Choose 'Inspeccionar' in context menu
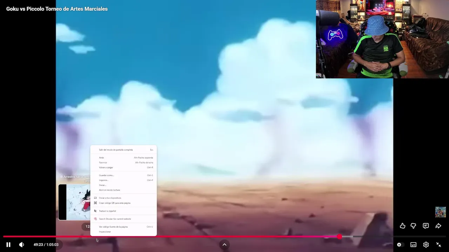This screenshot has width=449, height=252. [123, 232]
